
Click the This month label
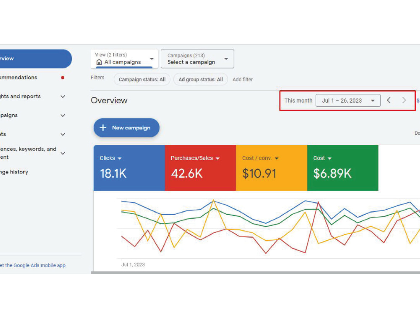[298, 100]
